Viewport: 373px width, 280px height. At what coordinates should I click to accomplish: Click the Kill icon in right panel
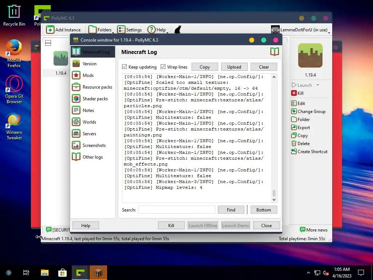(294, 93)
